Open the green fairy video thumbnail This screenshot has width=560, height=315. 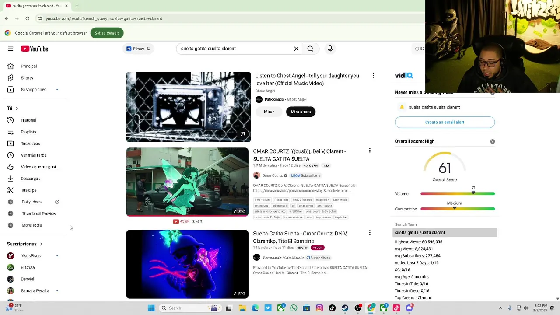[187, 182]
